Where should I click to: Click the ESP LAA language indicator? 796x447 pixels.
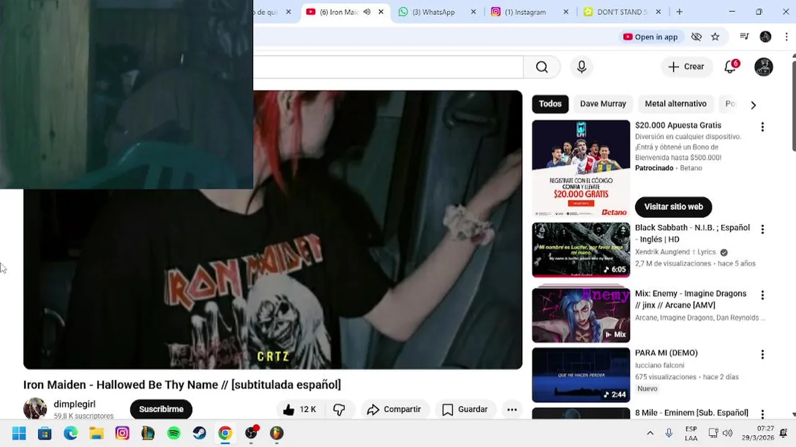click(x=691, y=433)
